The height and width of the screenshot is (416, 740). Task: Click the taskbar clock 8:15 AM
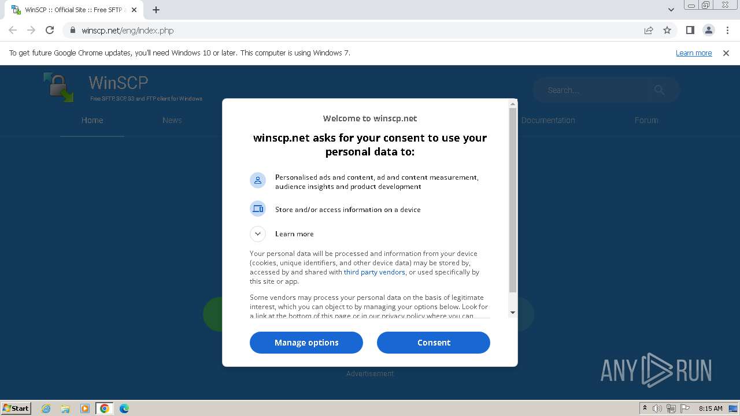coord(711,408)
